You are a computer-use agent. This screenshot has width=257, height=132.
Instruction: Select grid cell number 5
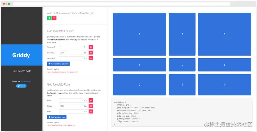pyautogui.click(x=182, y=65)
